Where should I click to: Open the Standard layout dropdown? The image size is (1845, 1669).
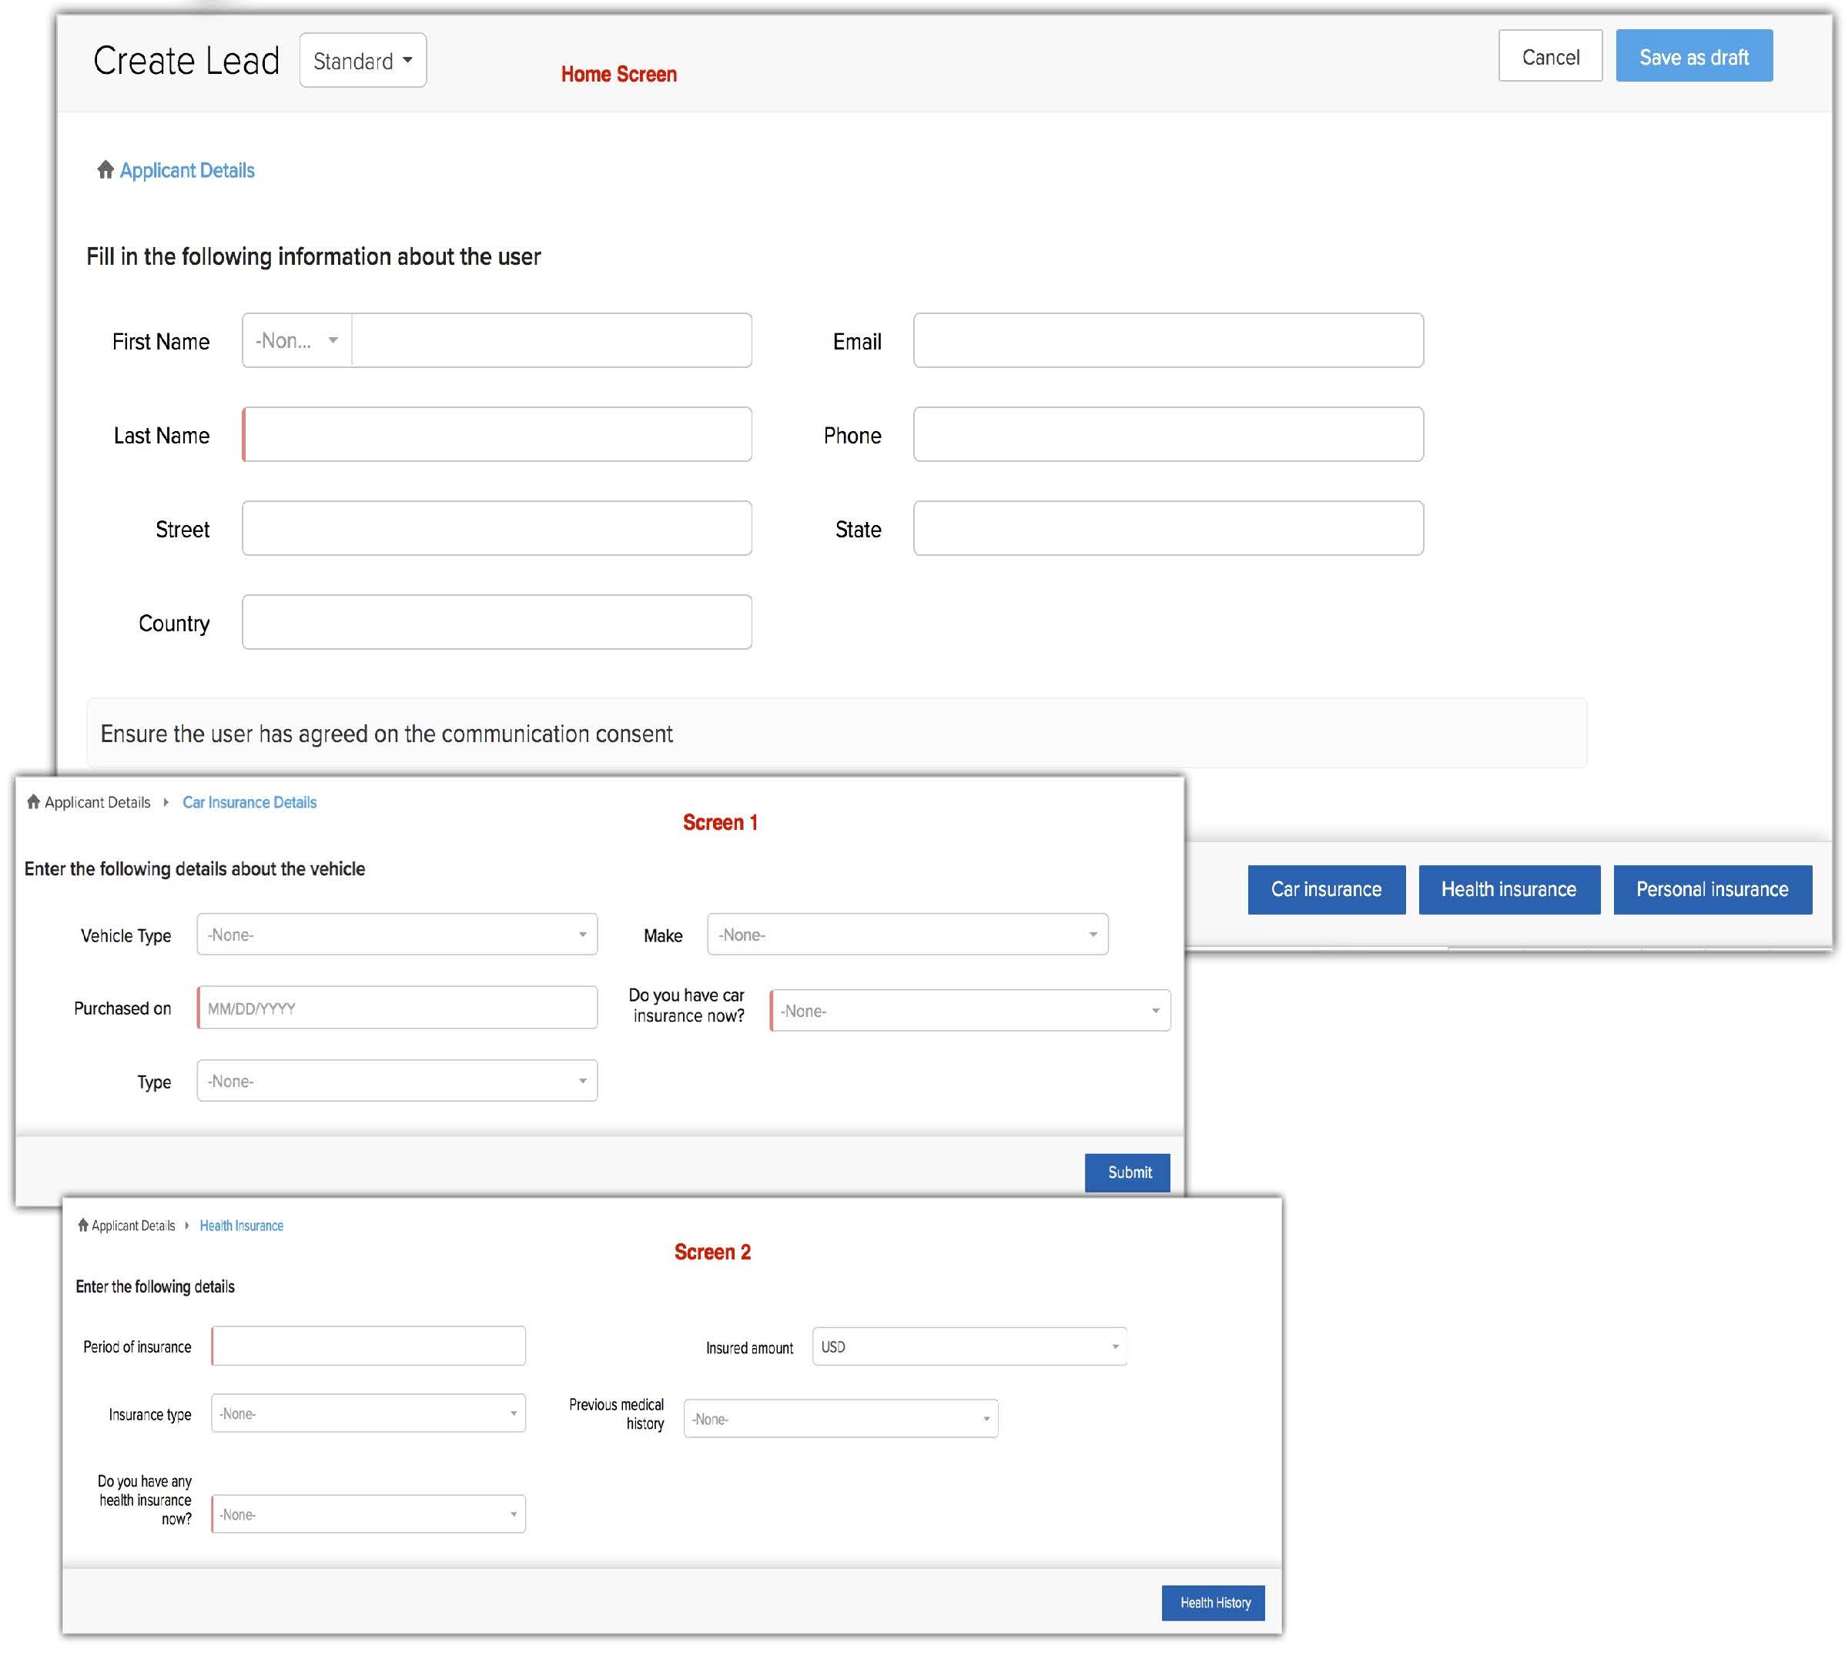[x=363, y=62]
